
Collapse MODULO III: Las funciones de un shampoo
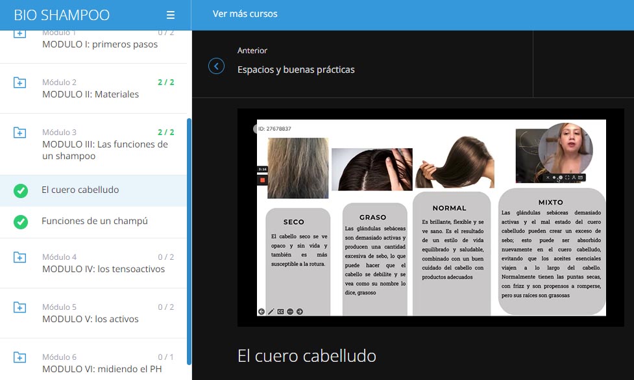coord(20,133)
